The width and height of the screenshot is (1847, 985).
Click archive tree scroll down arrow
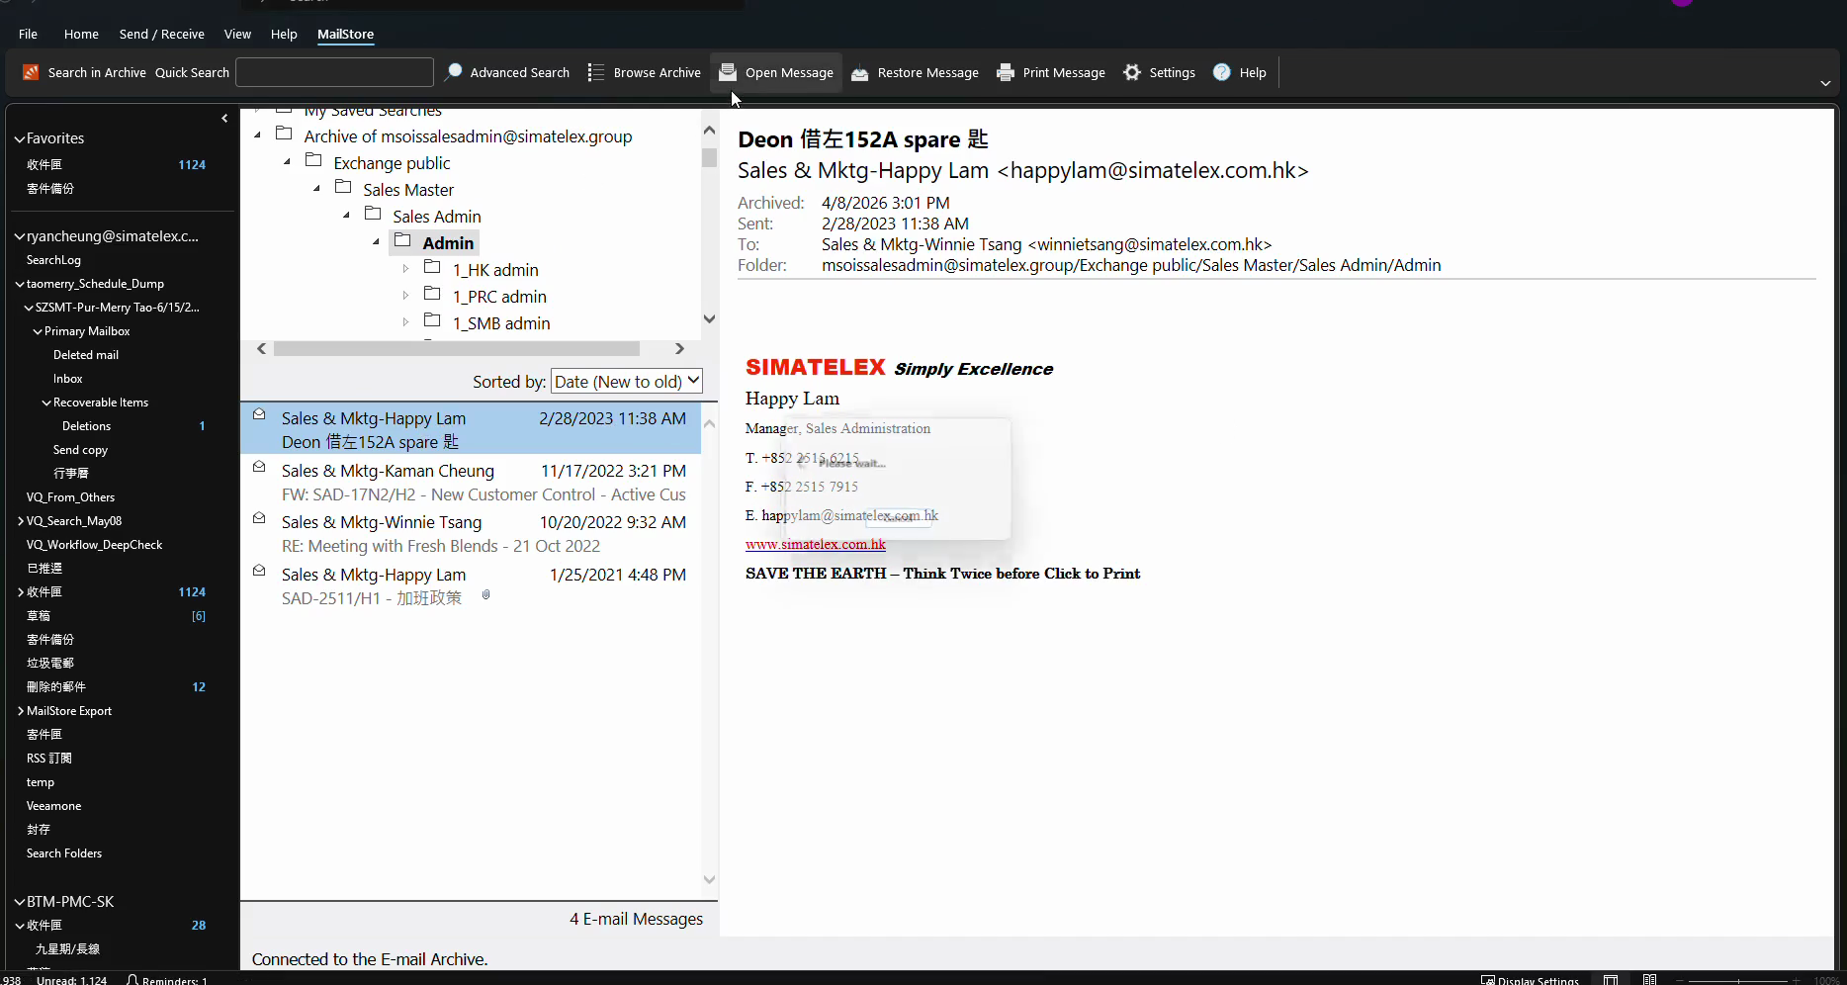coord(709,318)
